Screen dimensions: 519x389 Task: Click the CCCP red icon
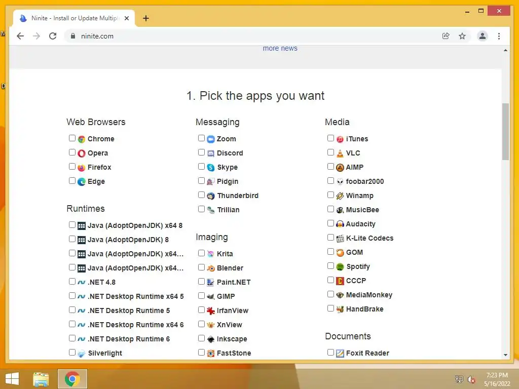pyautogui.click(x=340, y=281)
